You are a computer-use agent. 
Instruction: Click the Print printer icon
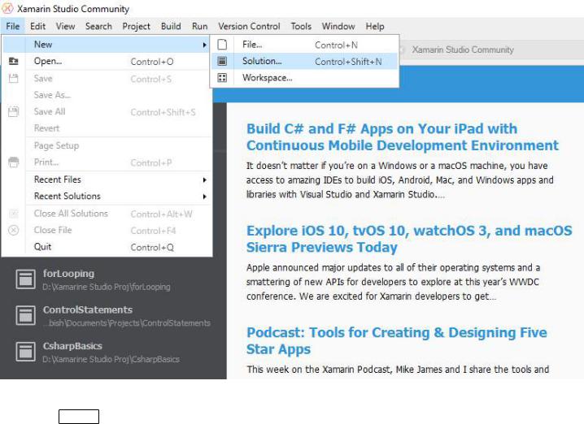point(13,162)
